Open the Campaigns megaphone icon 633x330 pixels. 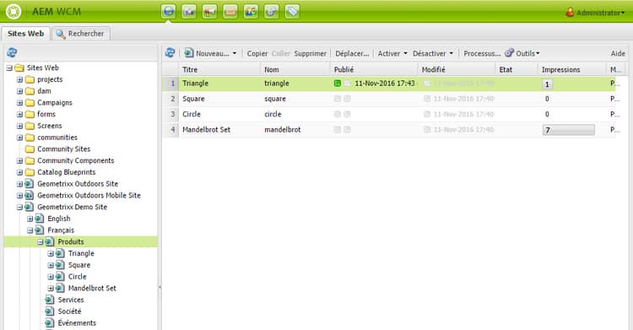coord(209,11)
